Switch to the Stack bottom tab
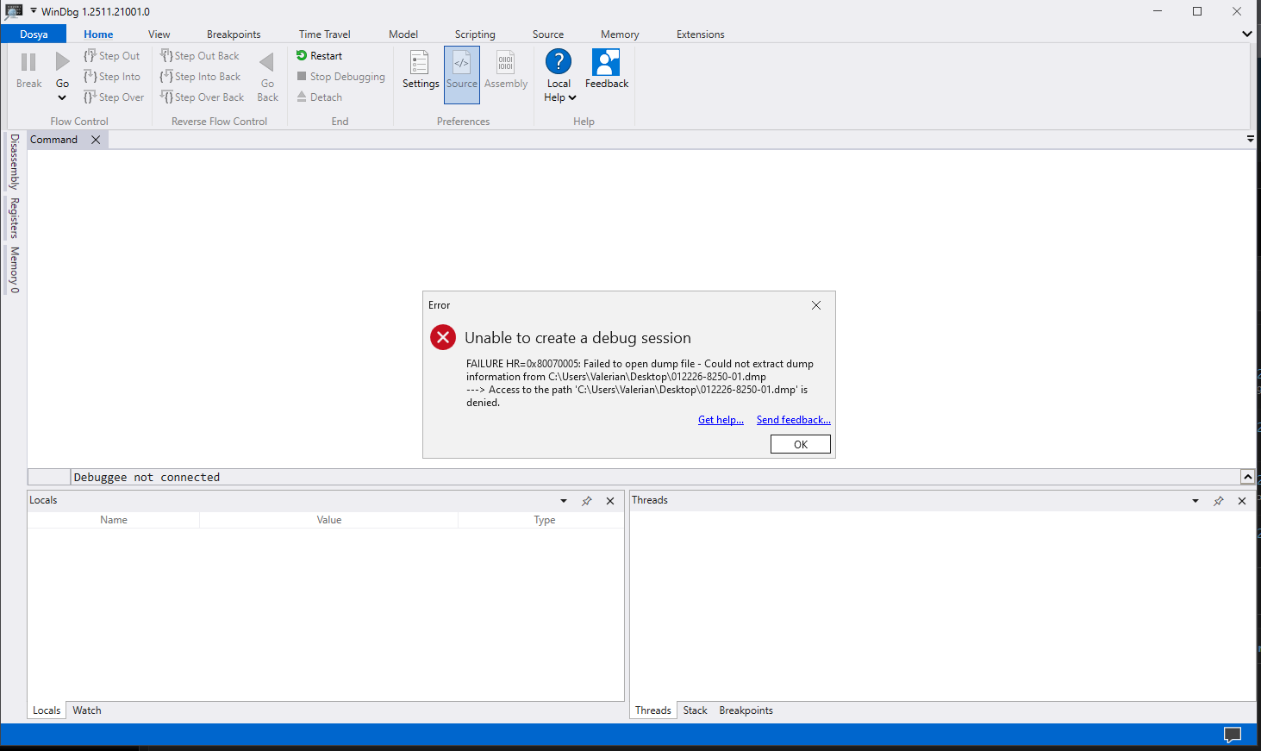 point(696,710)
